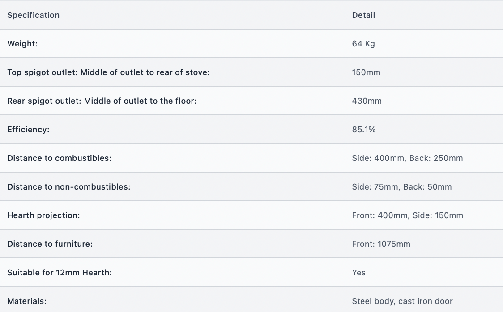Screen dimensions: 503x312
Task: Select the 'Weight:' row label
Action: coord(22,43)
